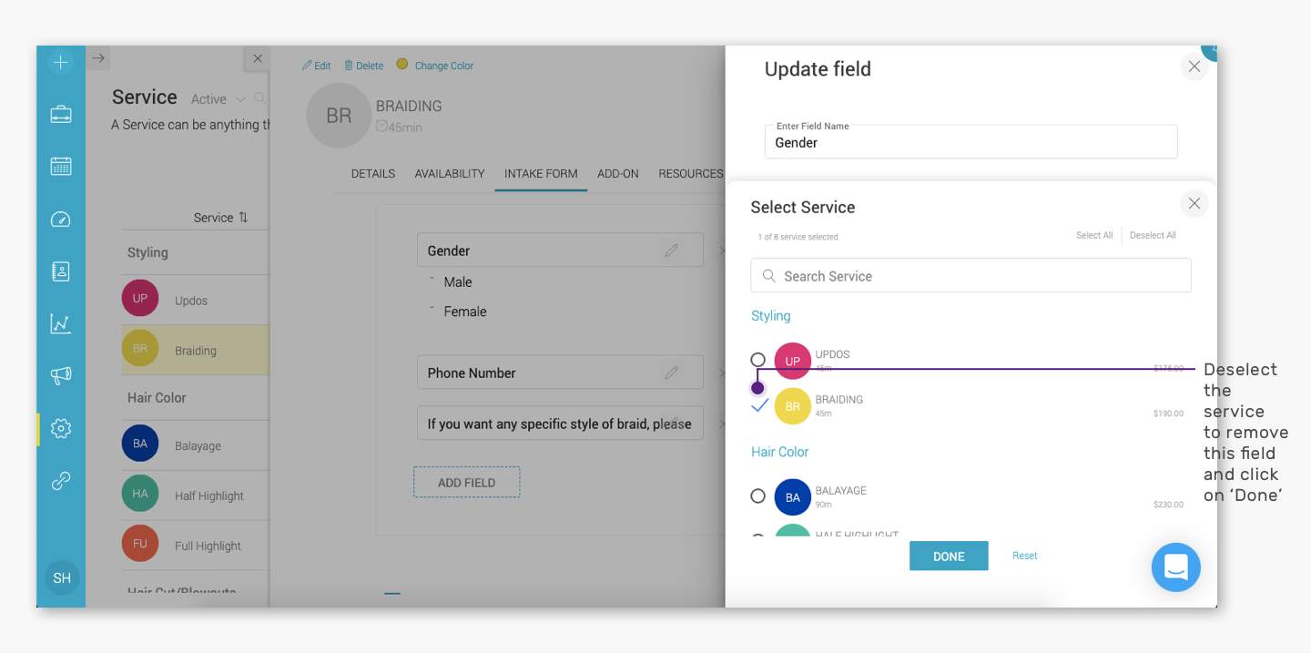Select Full Highlight in service list
This screenshot has height=654, width=1311.
tap(195, 546)
